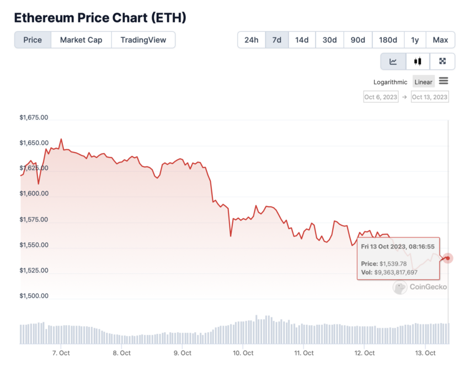Screen dimensions: 469x367
Task: Click the 10. Oct timeline label
Action: click(243, 353)
